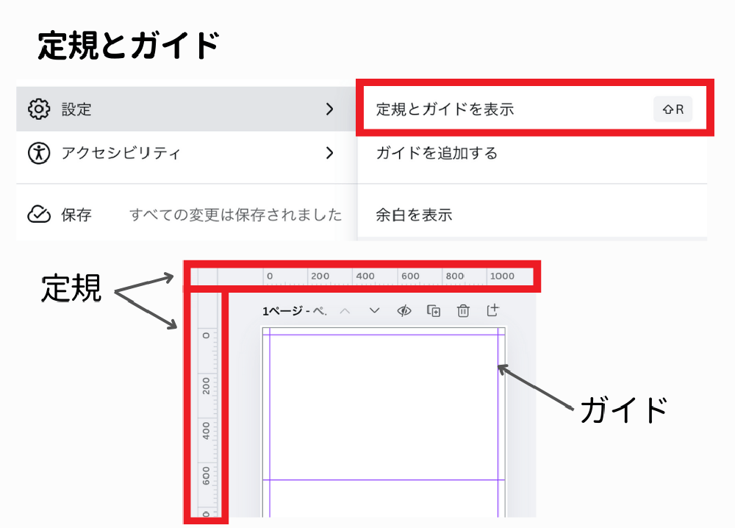Click the Shift+R shortcut badge
Screen dimensions: 735x528
[673, 110]
